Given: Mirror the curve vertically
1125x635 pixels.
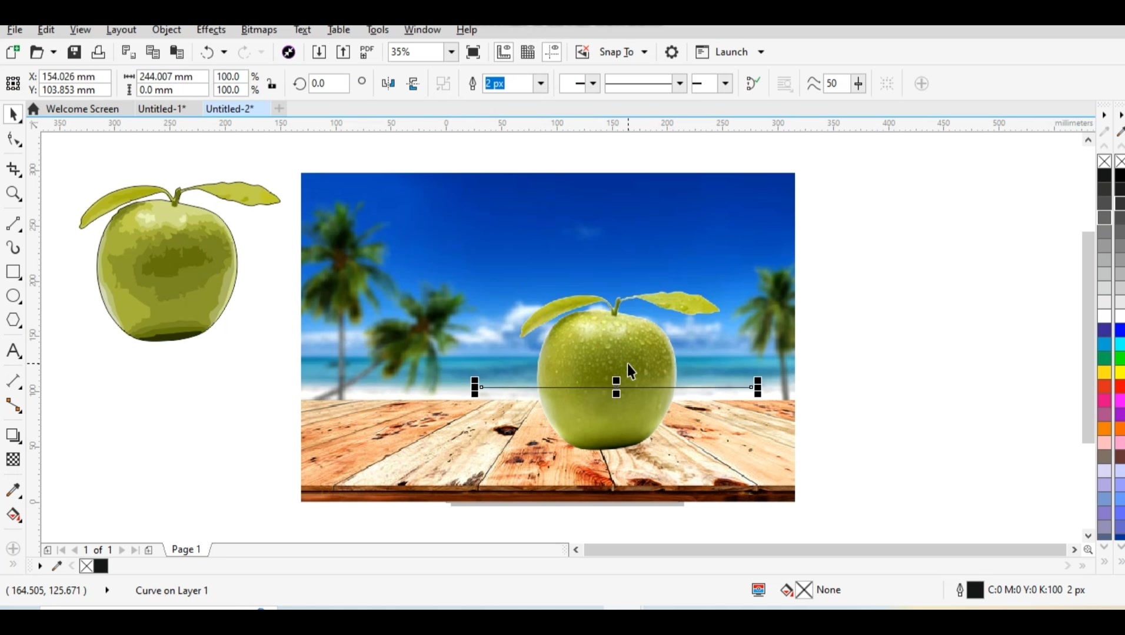Looking at the screenshot, I should 413,83.
